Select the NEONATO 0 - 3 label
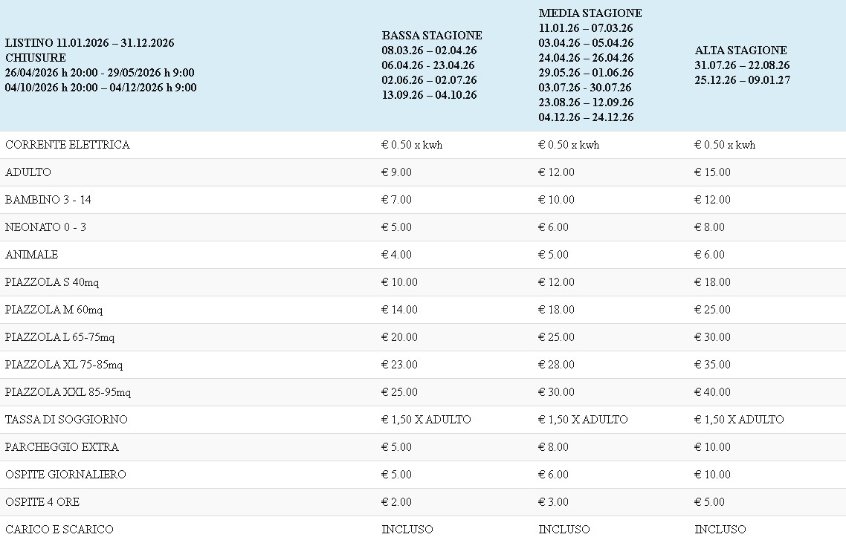 pos(45,227)
